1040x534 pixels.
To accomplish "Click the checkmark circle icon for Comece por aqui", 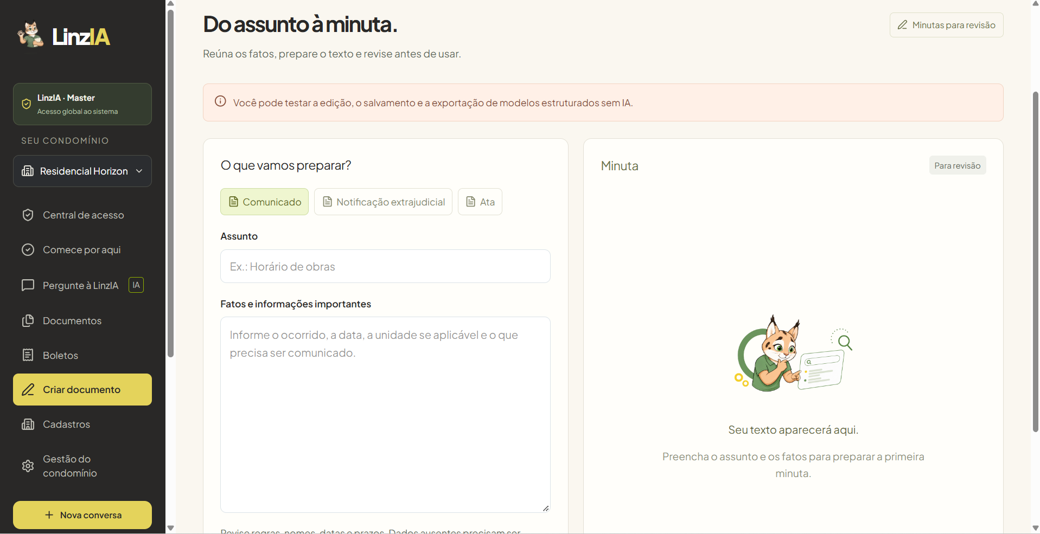I will [28, 250].
